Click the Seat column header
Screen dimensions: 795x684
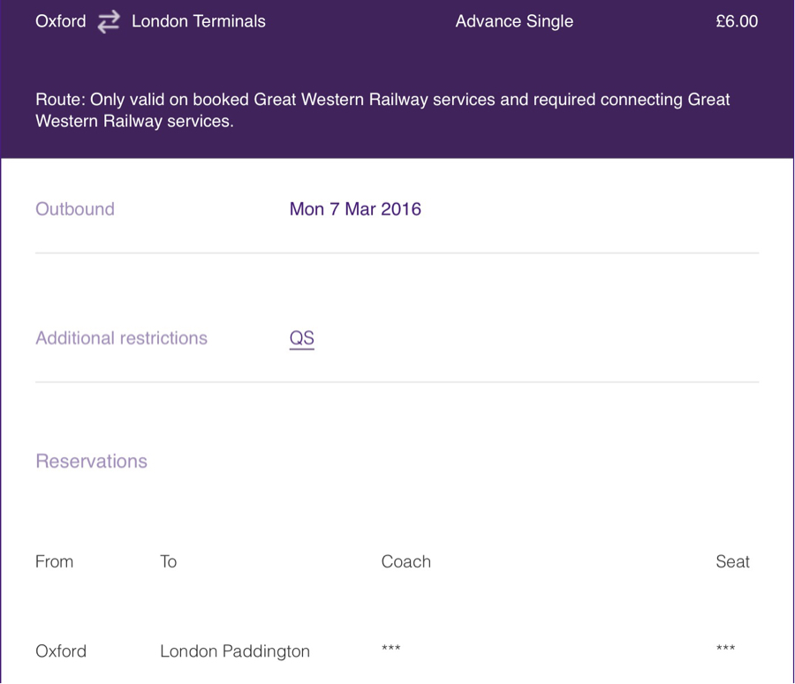(x=732, y=561)
